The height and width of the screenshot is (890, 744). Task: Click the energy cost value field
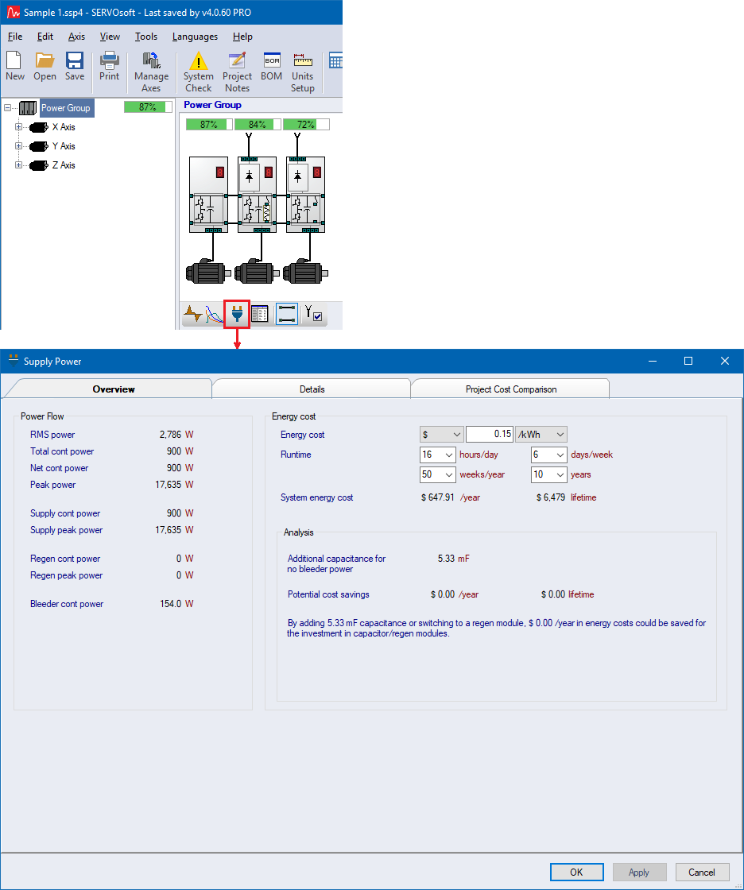489,435
